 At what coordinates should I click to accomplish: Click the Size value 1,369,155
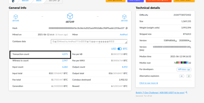tap(186, 21)
